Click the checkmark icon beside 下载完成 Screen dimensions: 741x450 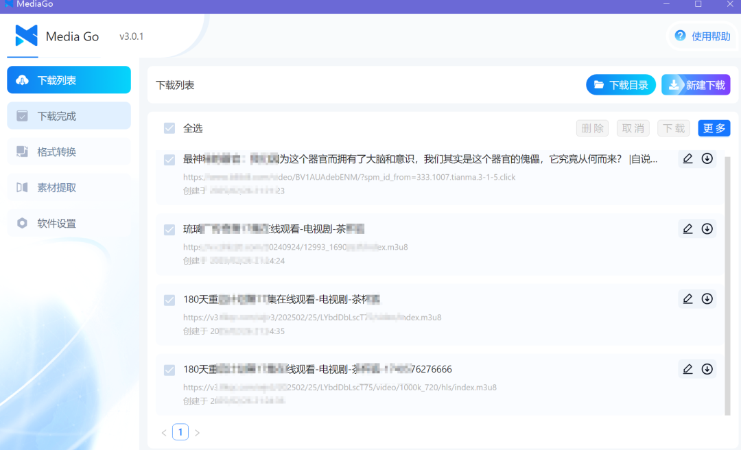tap(22, 116)
